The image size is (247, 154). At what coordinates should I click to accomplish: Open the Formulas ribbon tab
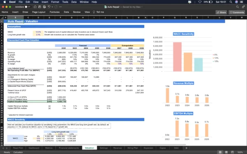(x=55, y=12)
